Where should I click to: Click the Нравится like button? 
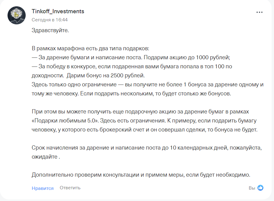(x=43, y=188)
